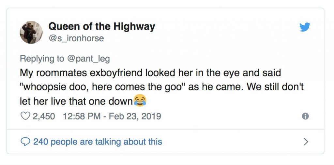The image size is (334, 165).
Task: Click the text "let her live that one down"
Action: pyautogui.click(x=76, y=101)
